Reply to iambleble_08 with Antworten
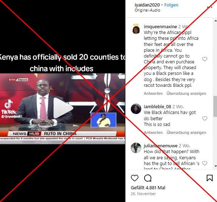Image resolution: width=217 pixels, height=202 pixels. (153, 132)
